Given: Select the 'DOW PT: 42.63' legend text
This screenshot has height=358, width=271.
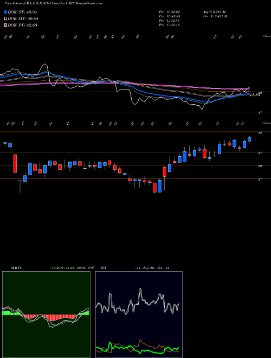Looking at the screenshot, I should (x=22, y=25).
